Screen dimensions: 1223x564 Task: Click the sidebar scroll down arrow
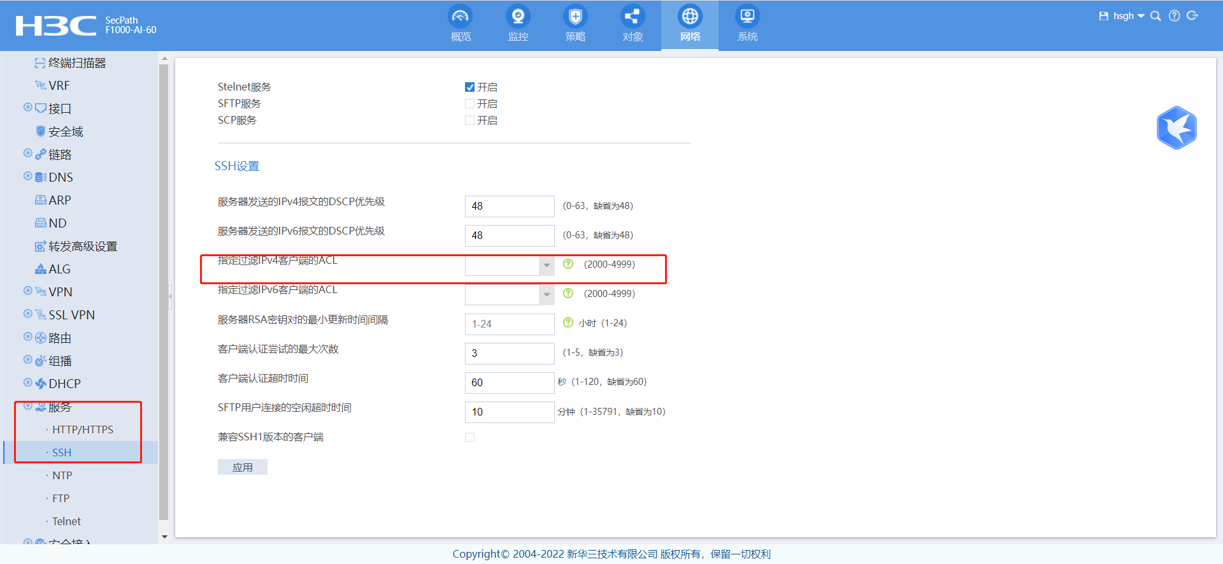[x=164, y=537]
